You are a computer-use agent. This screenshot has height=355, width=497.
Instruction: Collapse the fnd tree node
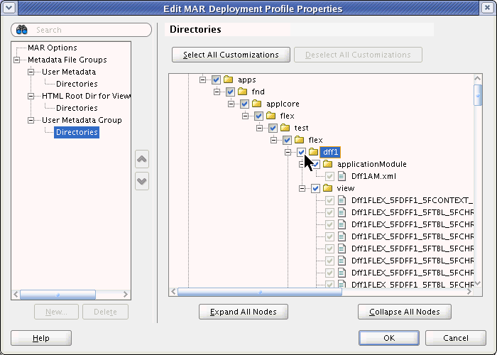click(x=217, y=92)
